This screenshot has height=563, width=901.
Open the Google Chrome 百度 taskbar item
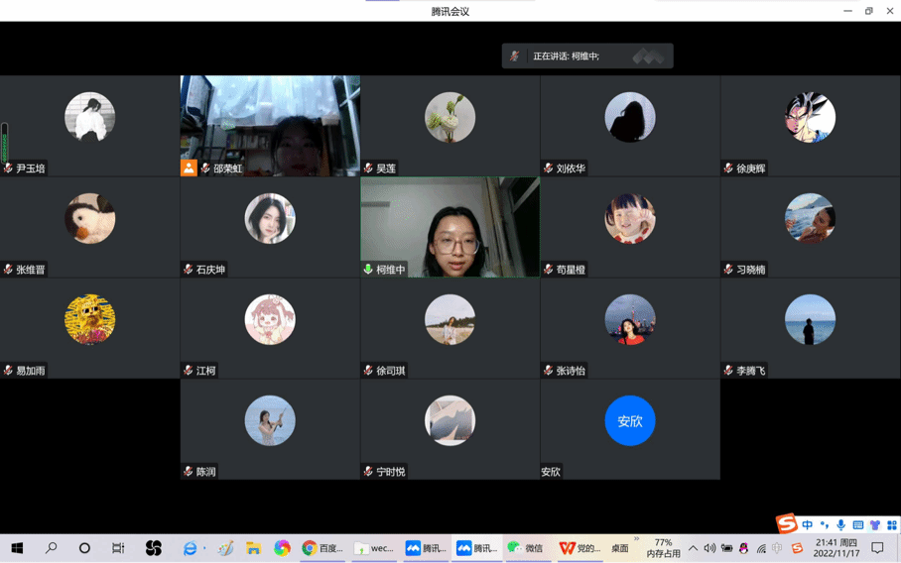pyautogui.click(x=322, y=548)
